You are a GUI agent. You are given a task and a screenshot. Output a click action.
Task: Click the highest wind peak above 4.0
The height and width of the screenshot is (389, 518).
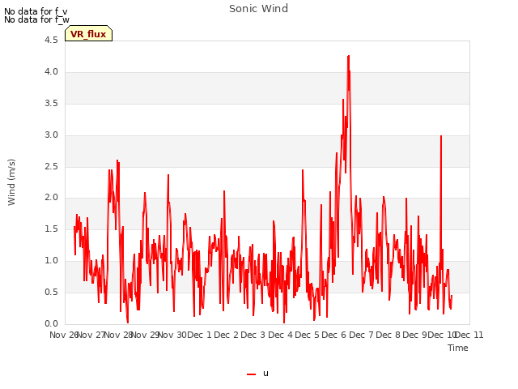point(349,56)
